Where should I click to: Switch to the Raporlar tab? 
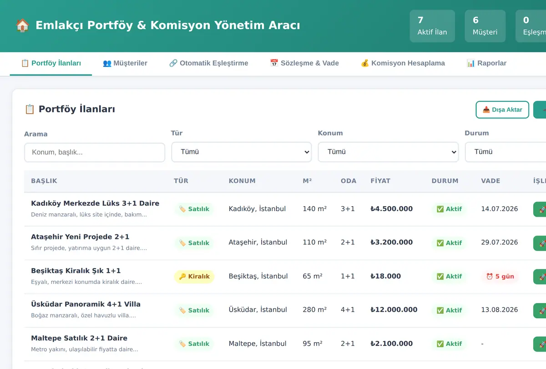[486, 63]
